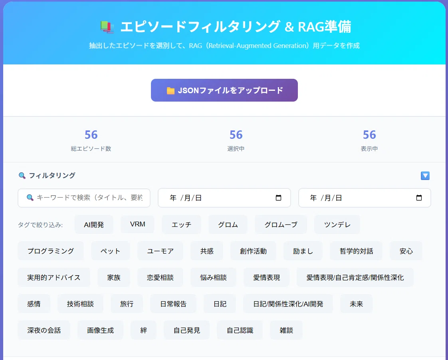448x360 pixels.
Task: Click the books icon in the header
Action: tap(107, 27)
